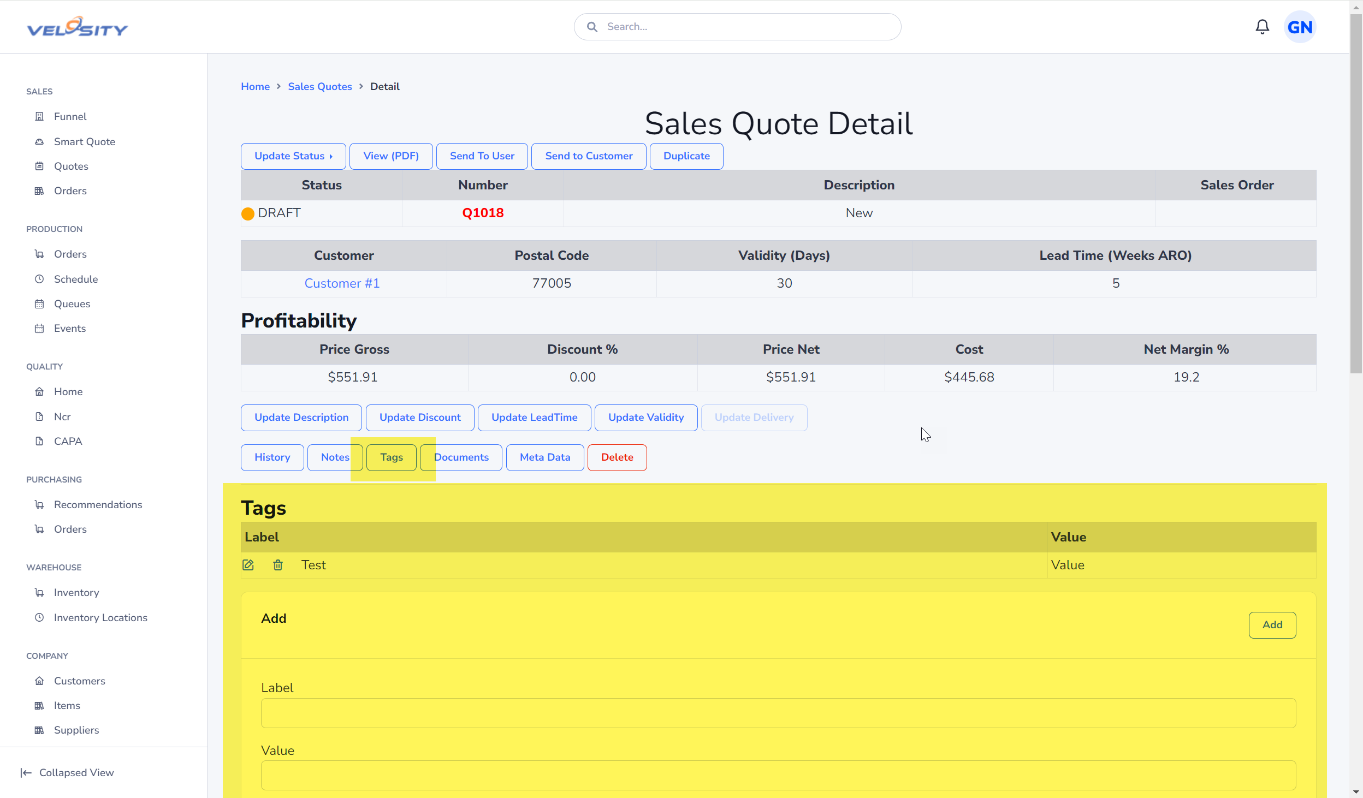
Task: Click the Add tag button
Action: click(x=1272, y=625)
